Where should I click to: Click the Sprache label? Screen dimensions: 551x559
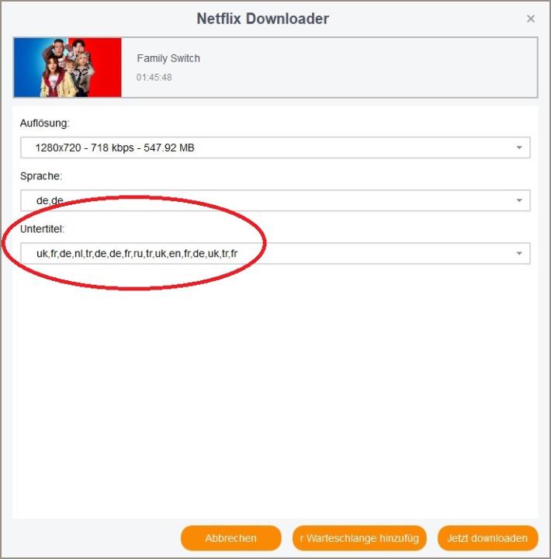[41, 176]
